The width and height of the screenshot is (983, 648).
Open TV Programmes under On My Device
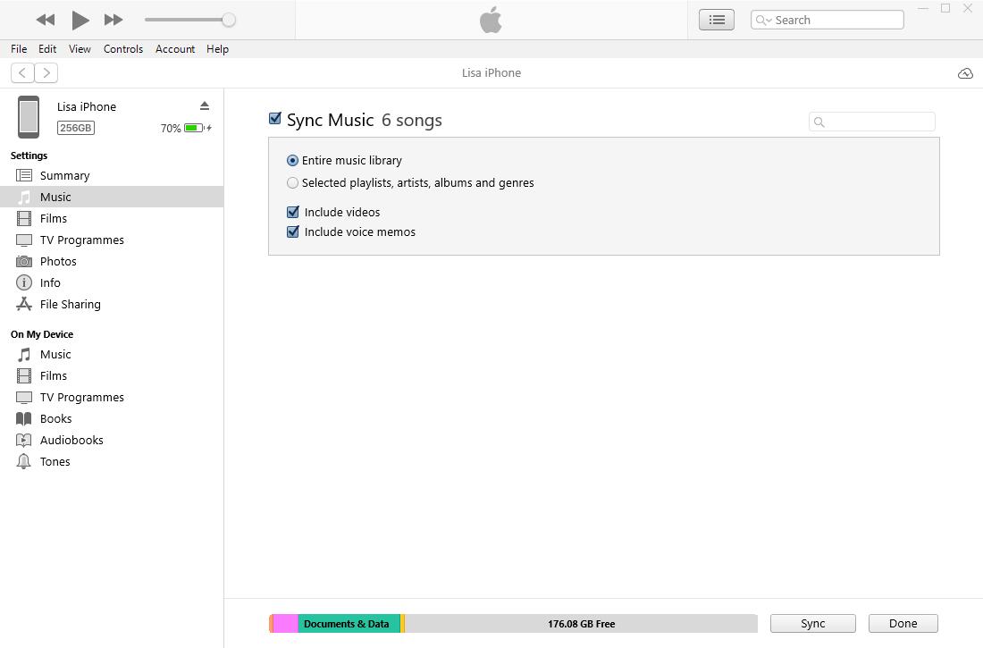tap(112, 397)
